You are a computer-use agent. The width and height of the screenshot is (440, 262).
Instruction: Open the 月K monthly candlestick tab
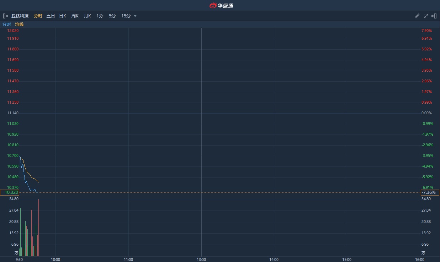click(87, 16)
